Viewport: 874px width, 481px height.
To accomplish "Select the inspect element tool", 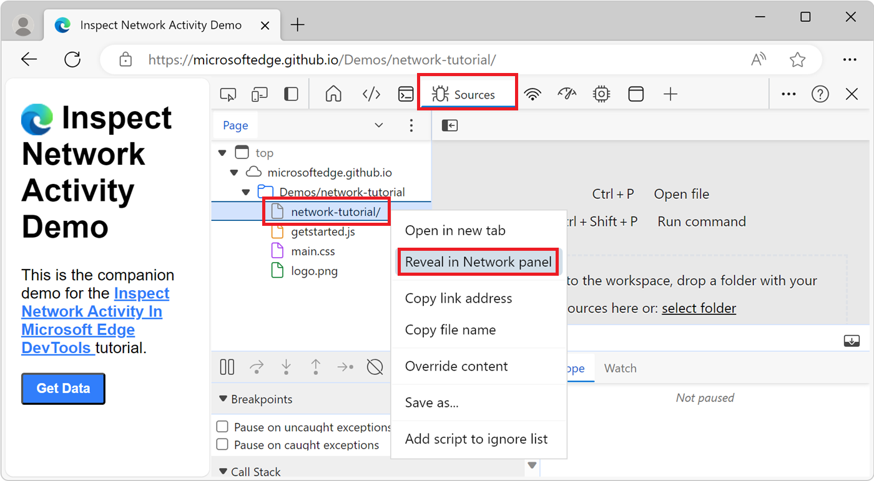I will coord(228,94).
